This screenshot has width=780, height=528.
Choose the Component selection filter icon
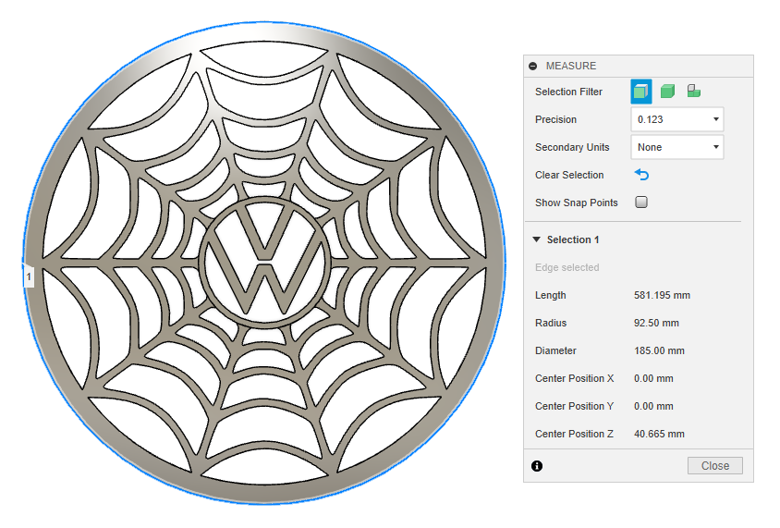pyautogui.click(x=693, y=91)
